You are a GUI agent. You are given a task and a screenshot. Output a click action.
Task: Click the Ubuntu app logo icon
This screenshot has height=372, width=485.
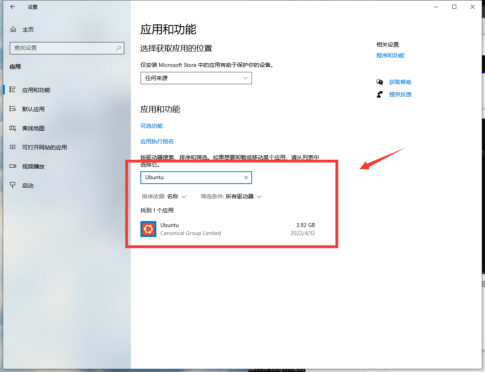[x=148, y=229]
